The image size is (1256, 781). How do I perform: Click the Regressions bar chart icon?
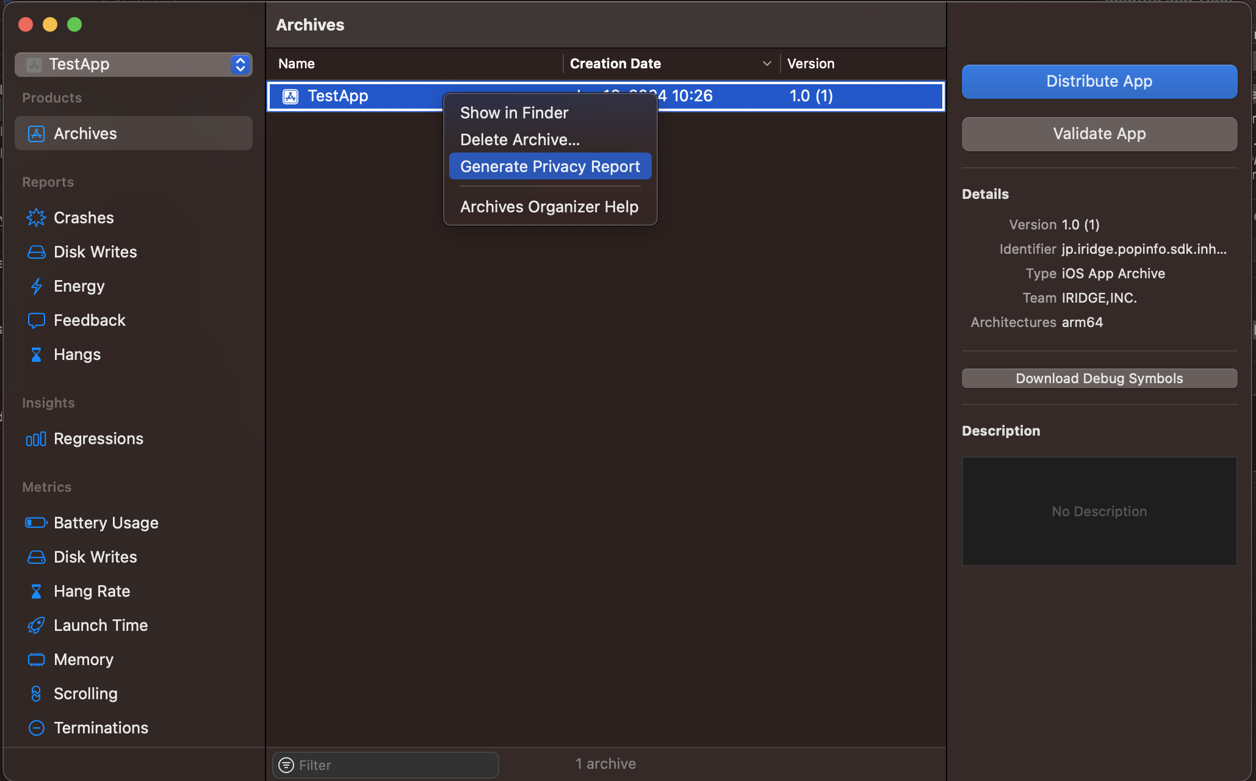[x=36, y=439]
